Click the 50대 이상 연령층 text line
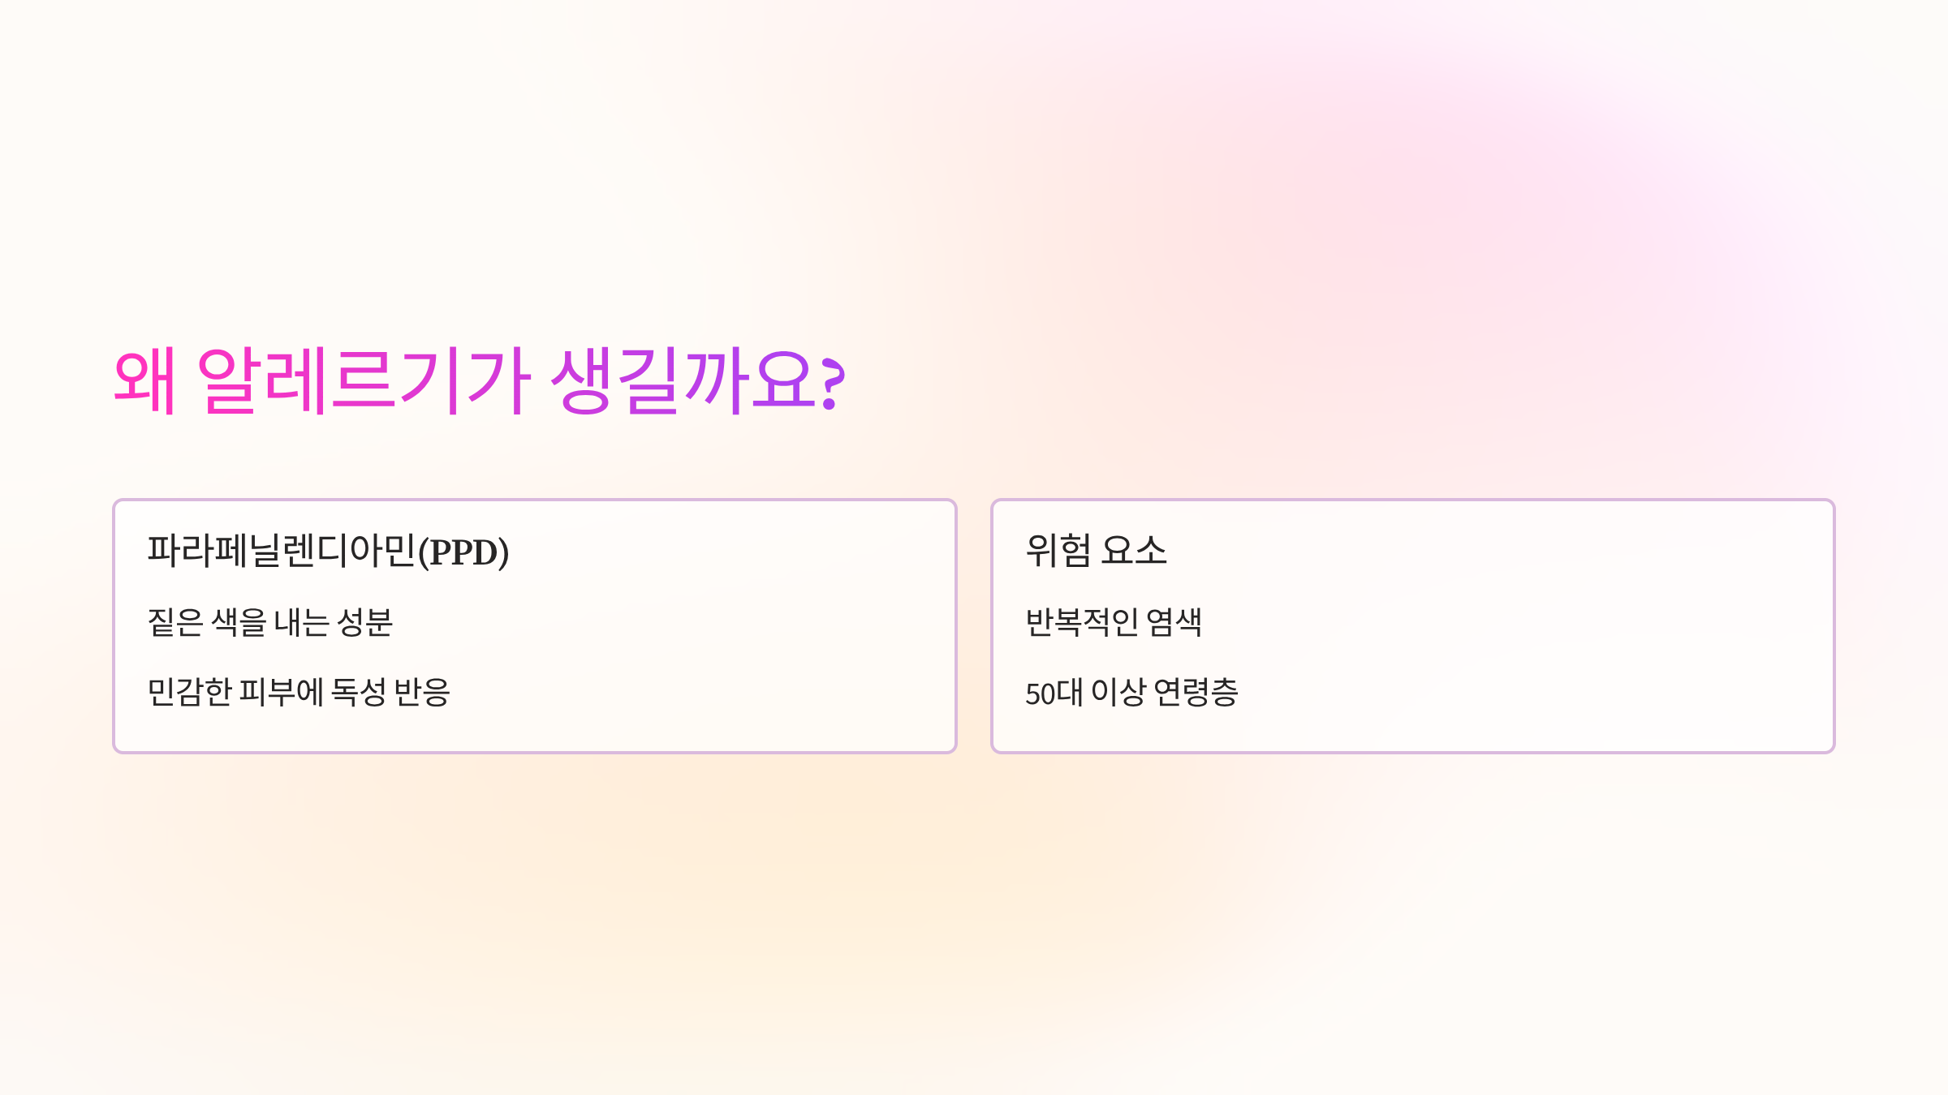 coord(1132,692)
